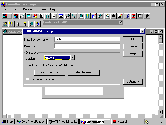Click the table with cylinder Query icon
166x125 pixels.
pyautogui.click(x=67, y=16)
